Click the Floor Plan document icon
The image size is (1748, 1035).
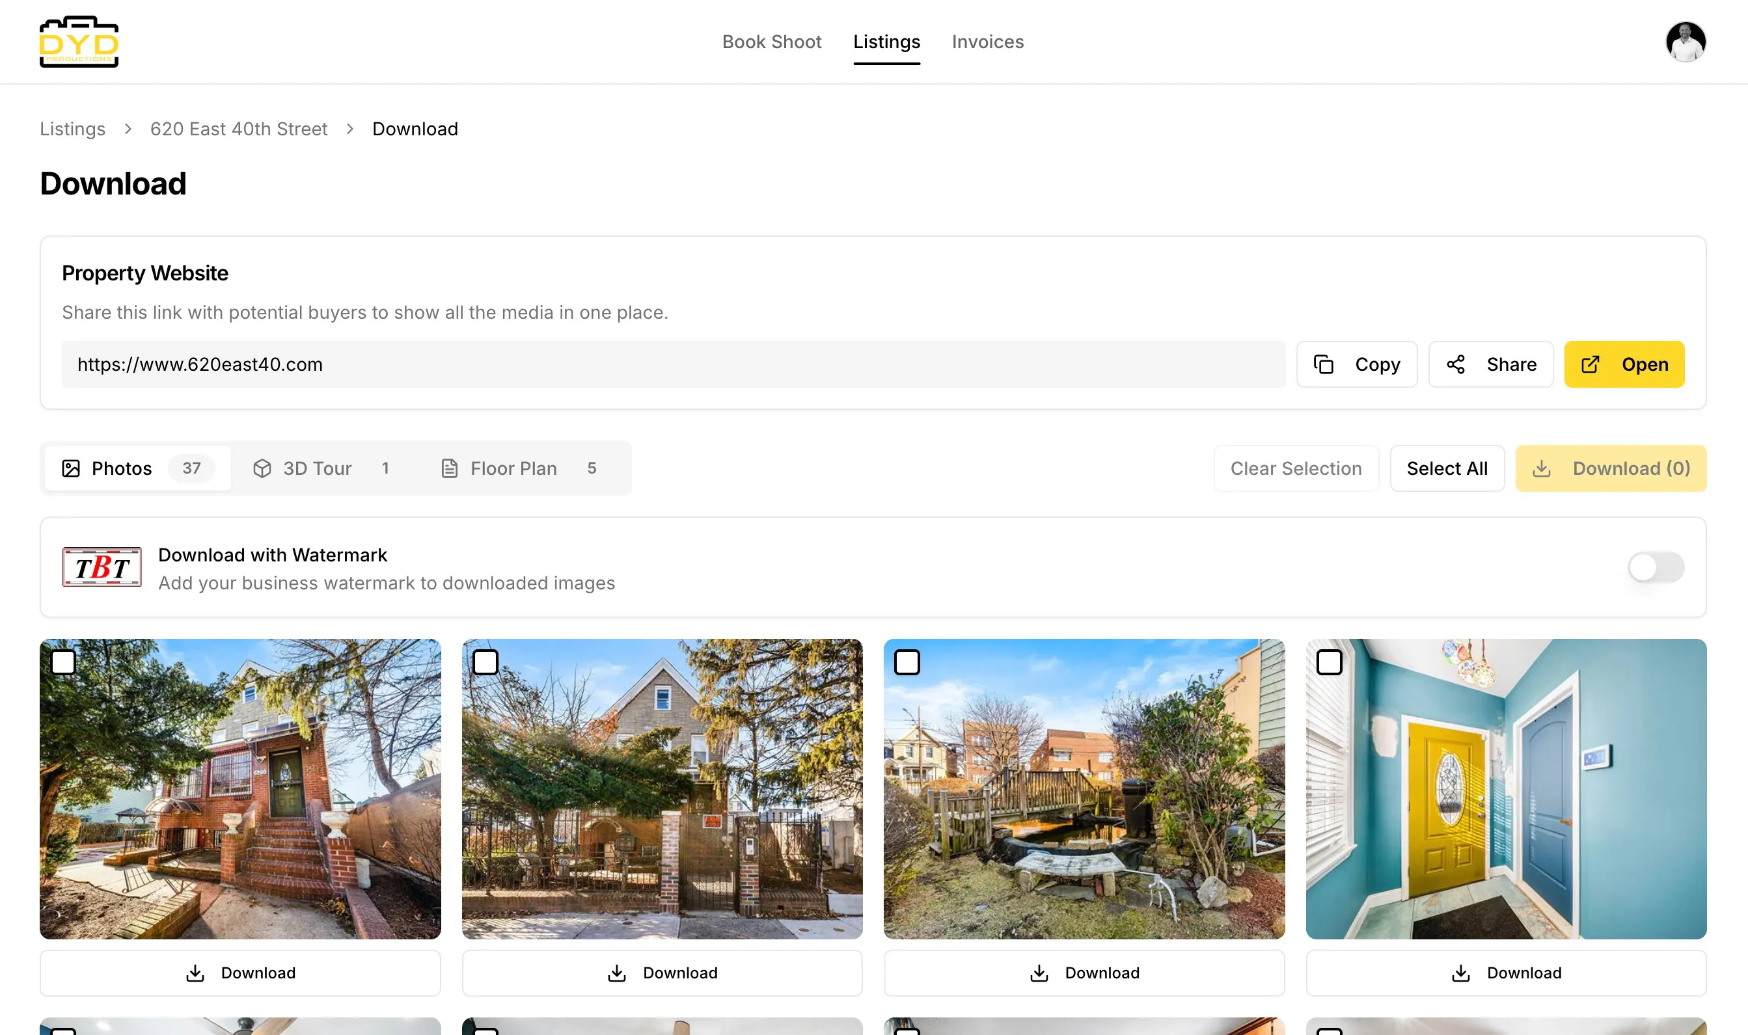click(x=449, y=468)
